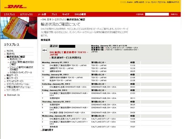Open ツール link in top bar
Viewport: 187px width, 139px height.
click(148, 2)
